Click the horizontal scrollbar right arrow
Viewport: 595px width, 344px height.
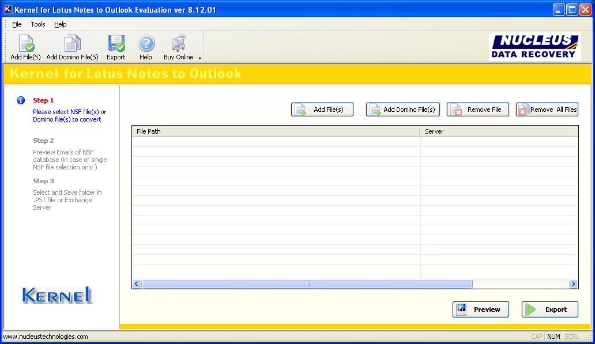pyautogui.click(x=573, y=283)
